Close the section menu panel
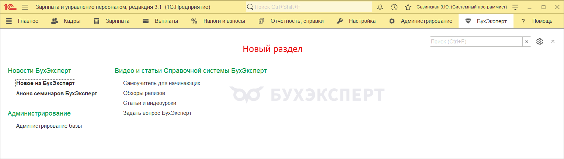The height and width of the screenshot is (159, 564). 553,42
